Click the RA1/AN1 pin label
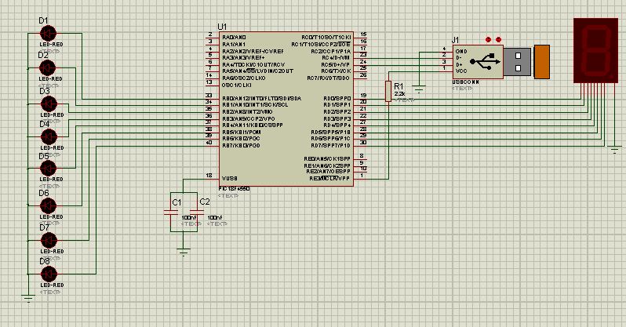 (234, 45)
